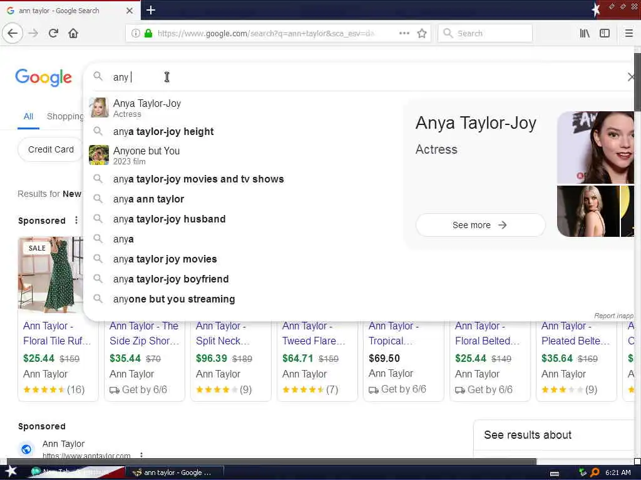Image resolution: width=641 pixels, height=480 pixels.
Task: Choose the plain anya suggestion
Action: 123,239
